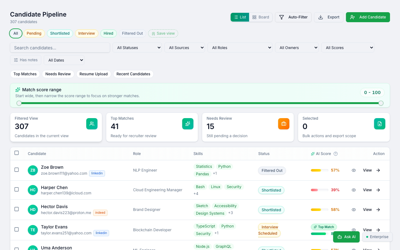The width and height of the screenshot is (400, 250).
Task: Click the Enterprise plan badge
Action: click(377, 237)
